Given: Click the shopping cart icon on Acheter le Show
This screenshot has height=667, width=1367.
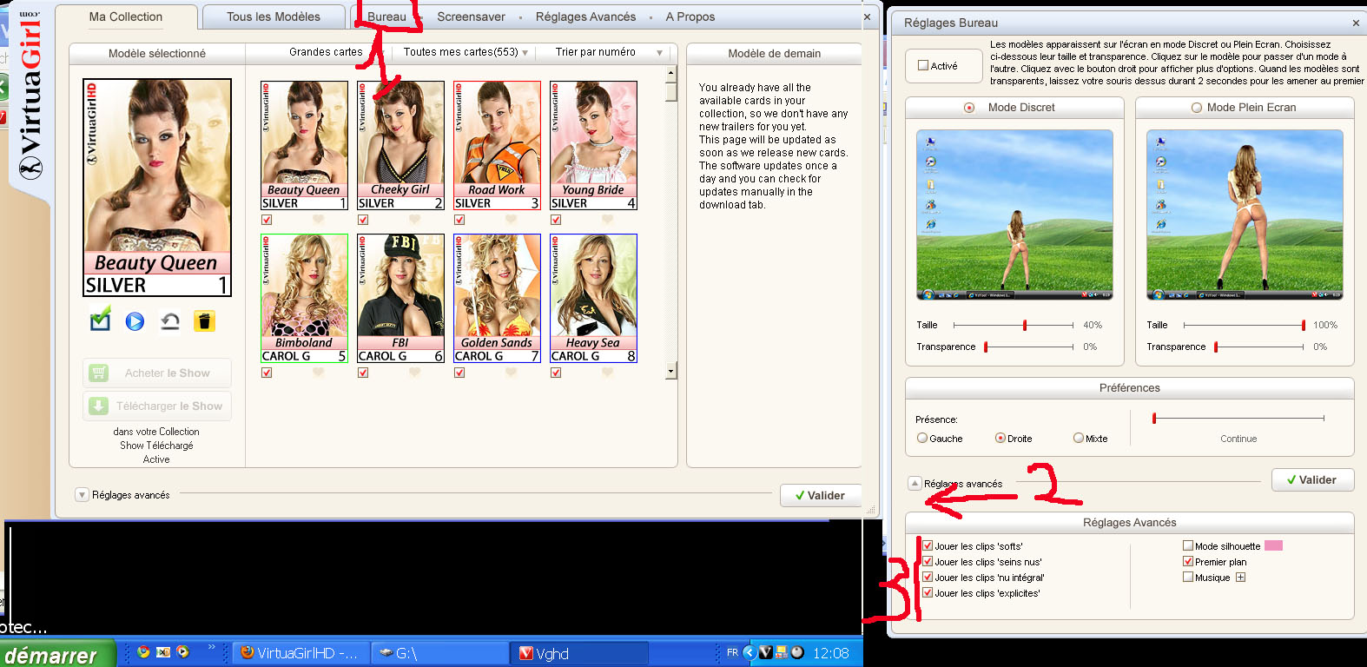Looking at the screenshot, I should 99,373.
